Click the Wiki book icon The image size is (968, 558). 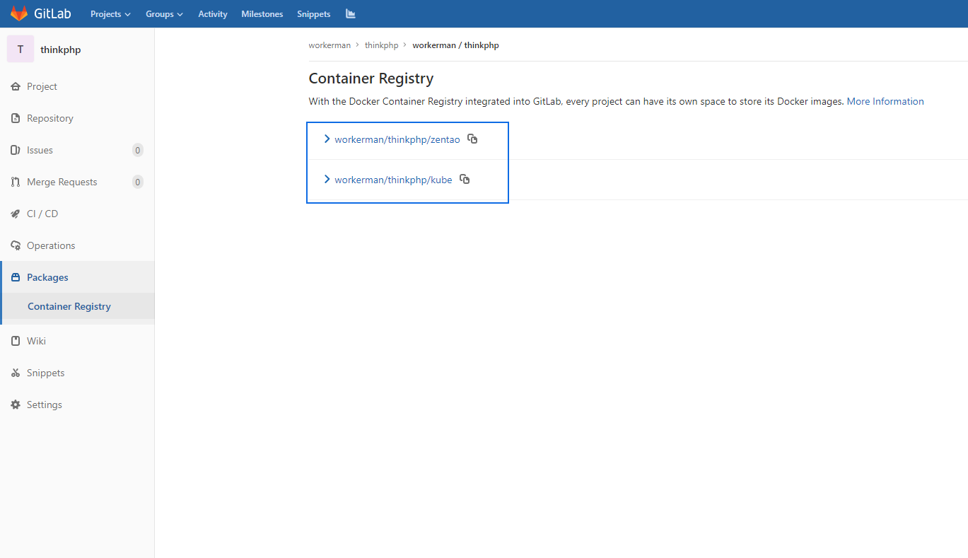[x=16, y=341]
